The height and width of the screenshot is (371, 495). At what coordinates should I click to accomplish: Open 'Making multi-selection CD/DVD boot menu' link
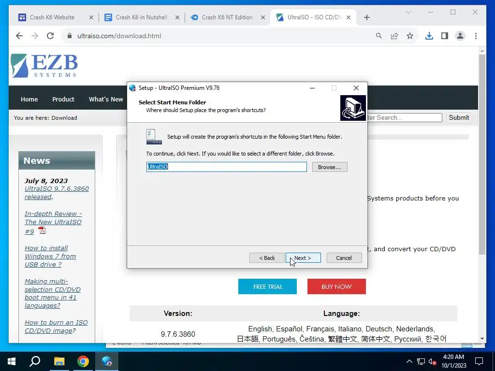52,293
